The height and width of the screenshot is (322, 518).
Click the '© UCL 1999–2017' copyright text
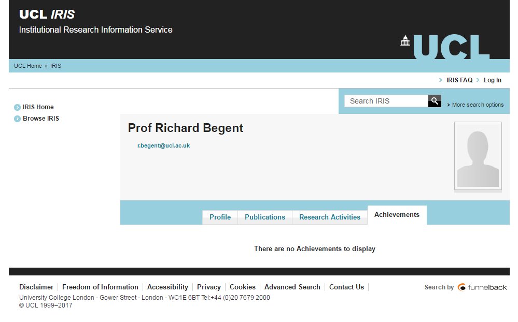click(46, 305)
